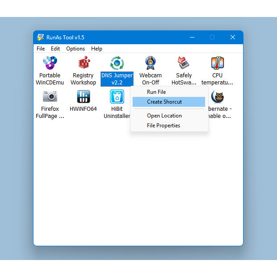
Task: Select the HiBit Uninstaller recycle icon
Action: pos(117,97)
